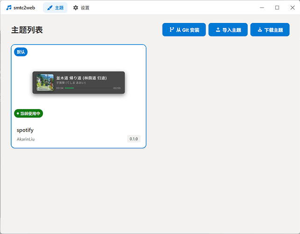
Task: Maximize the smtc2web window
Action: pos(277,7)
